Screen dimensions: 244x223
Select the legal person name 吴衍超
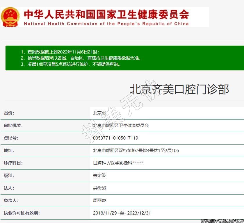(99, 188)
